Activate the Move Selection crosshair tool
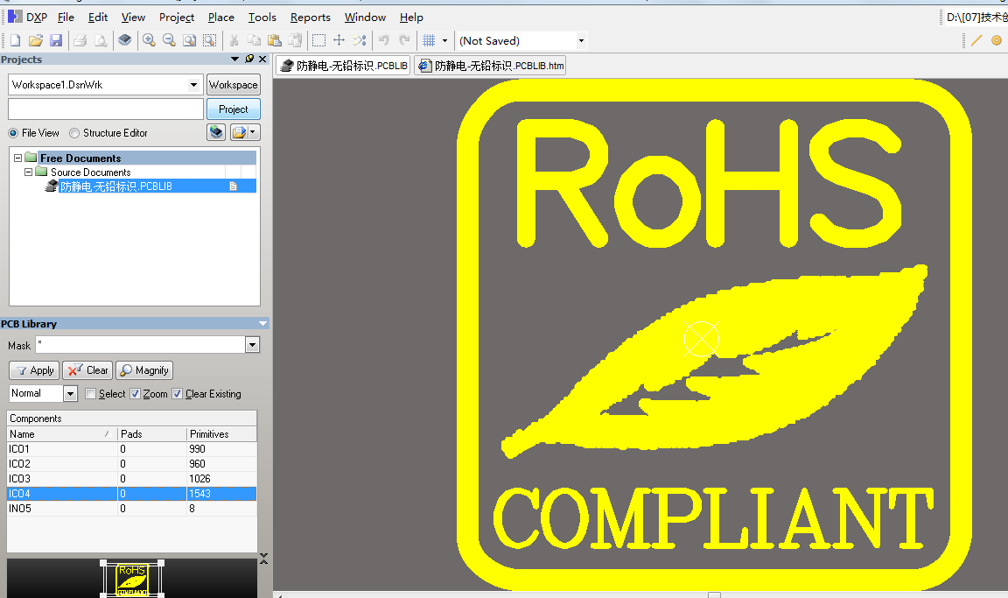Screen dimensions: 1008x598 [x=339, y=40]
